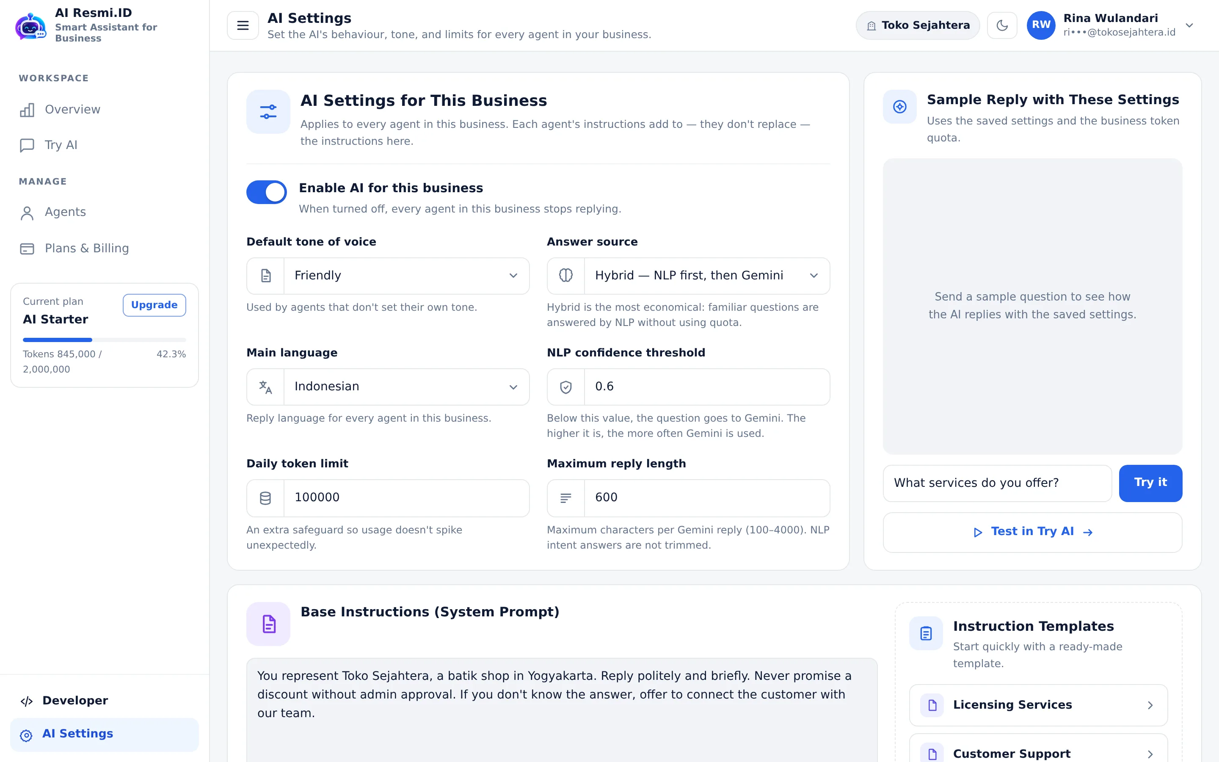Click the Try it button
The height and width of the screenshot is (762, 1219).
(x=1150, y=483)
